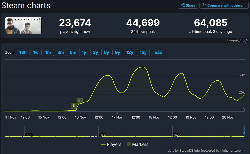Set chart zoom to 48h
The height and width of the screenshot is (154, 250).
(22, 52)
